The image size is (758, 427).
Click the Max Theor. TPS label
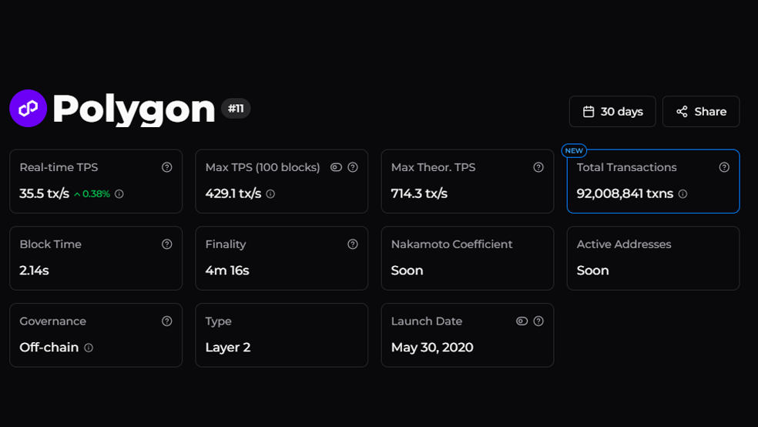point(433,167)
